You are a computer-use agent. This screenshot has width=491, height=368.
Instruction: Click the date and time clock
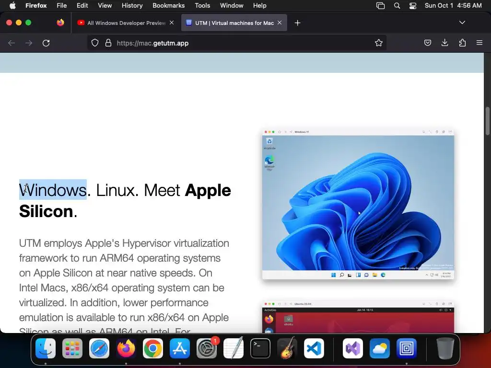[x=453, y=6]
